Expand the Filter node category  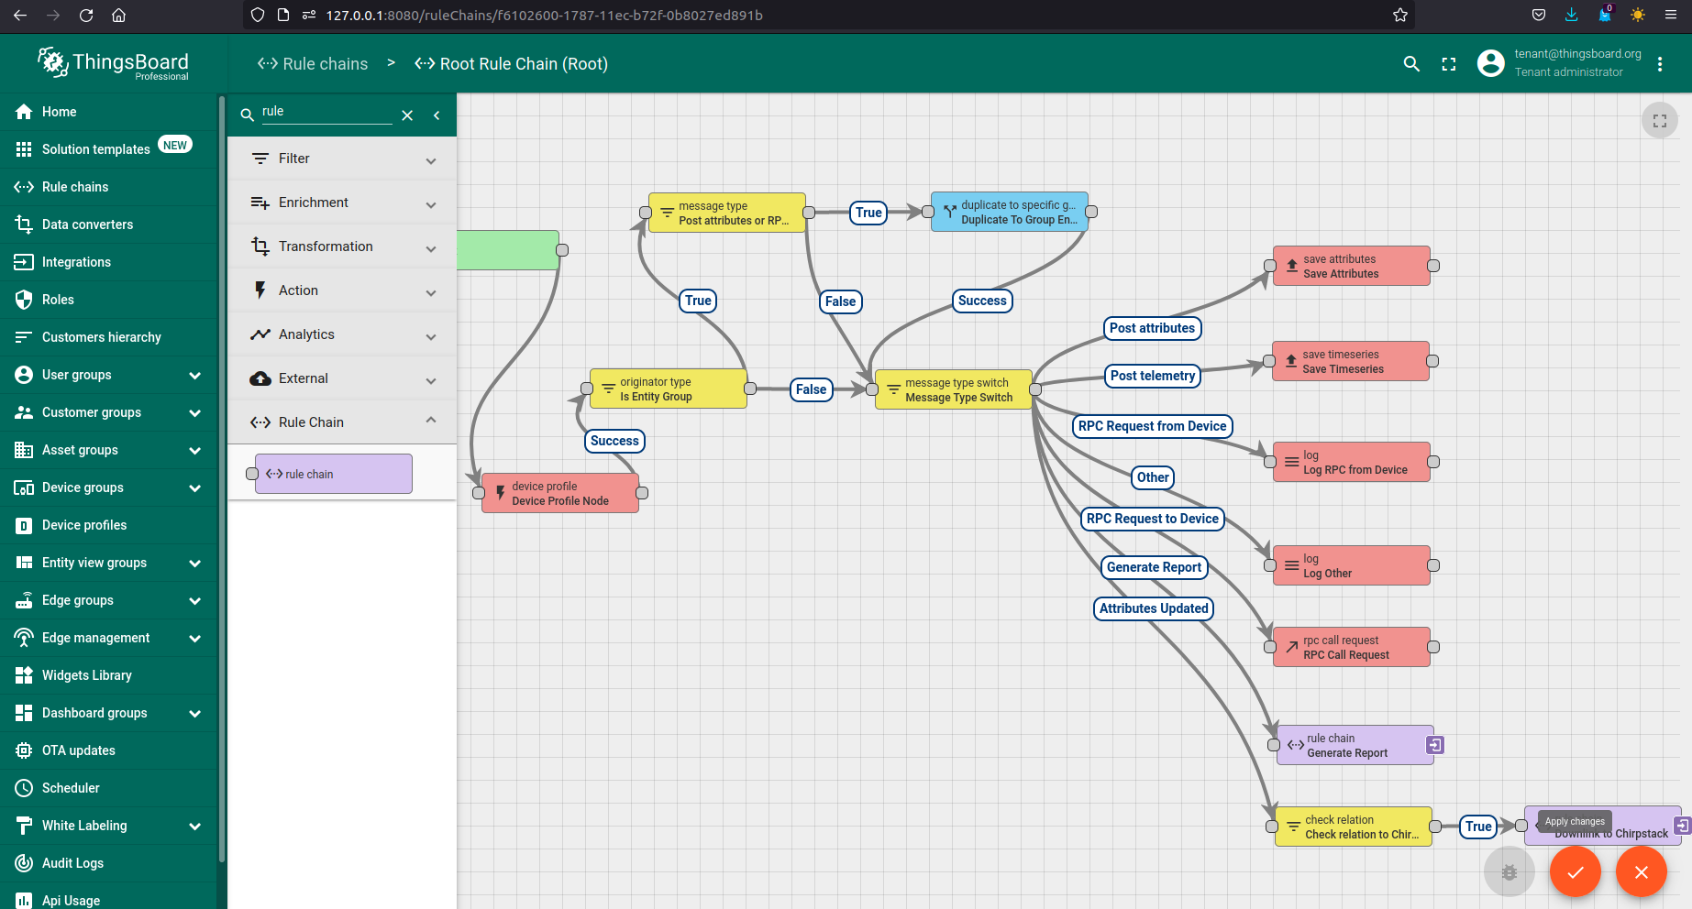click(342, 159)
